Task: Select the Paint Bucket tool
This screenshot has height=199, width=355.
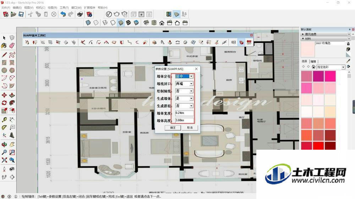Action: point(4,45)
